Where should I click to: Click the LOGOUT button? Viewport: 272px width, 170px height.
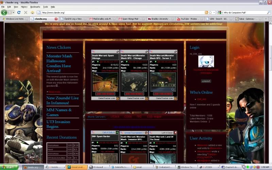[206, 81]
